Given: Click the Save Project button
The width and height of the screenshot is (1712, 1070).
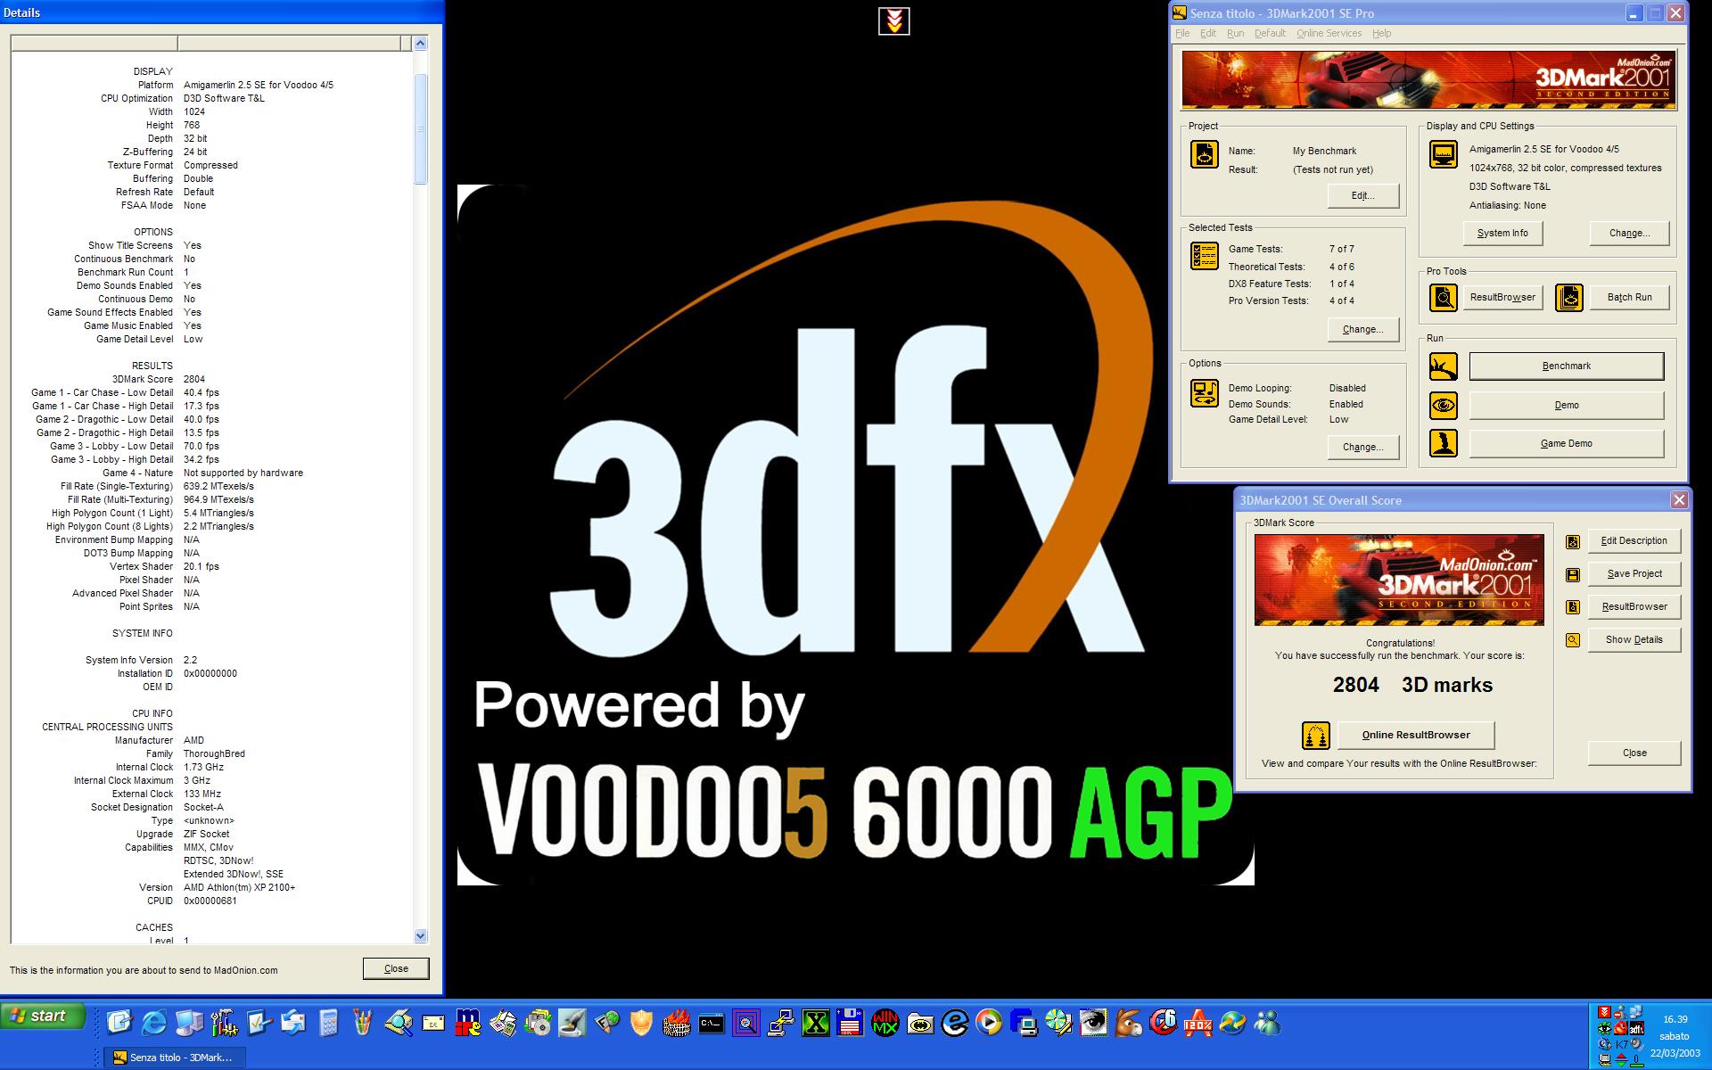Looking at the screenshot, I should click(x=1634, y=574).
